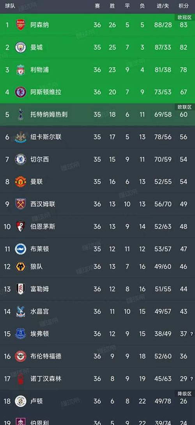Open the 富勒姆 team row
Image resolution: width=195 pixels, height=425 pixels.
click(x=97, y=289)
